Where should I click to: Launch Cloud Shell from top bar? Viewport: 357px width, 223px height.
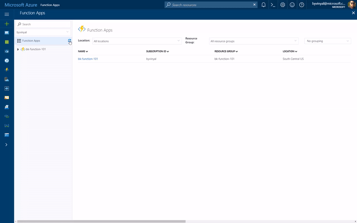tap(273, 5)
